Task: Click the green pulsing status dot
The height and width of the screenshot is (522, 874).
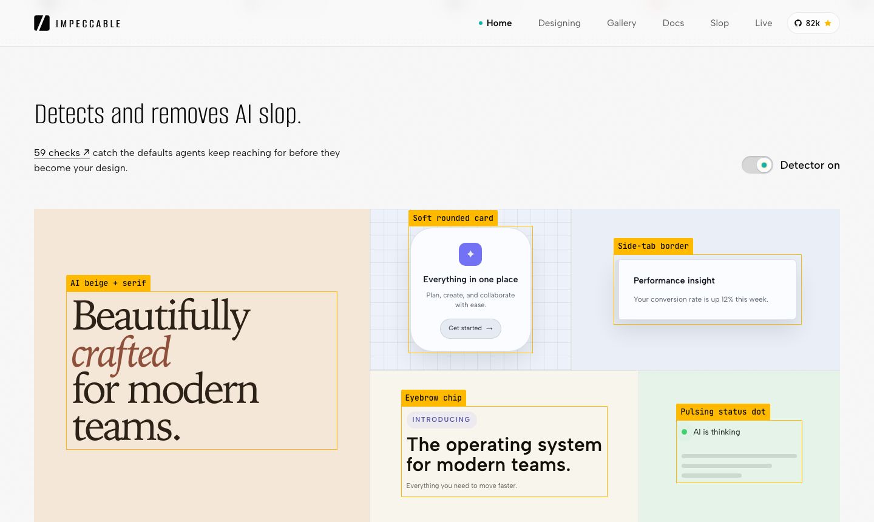Action: (x=685, y=432)
